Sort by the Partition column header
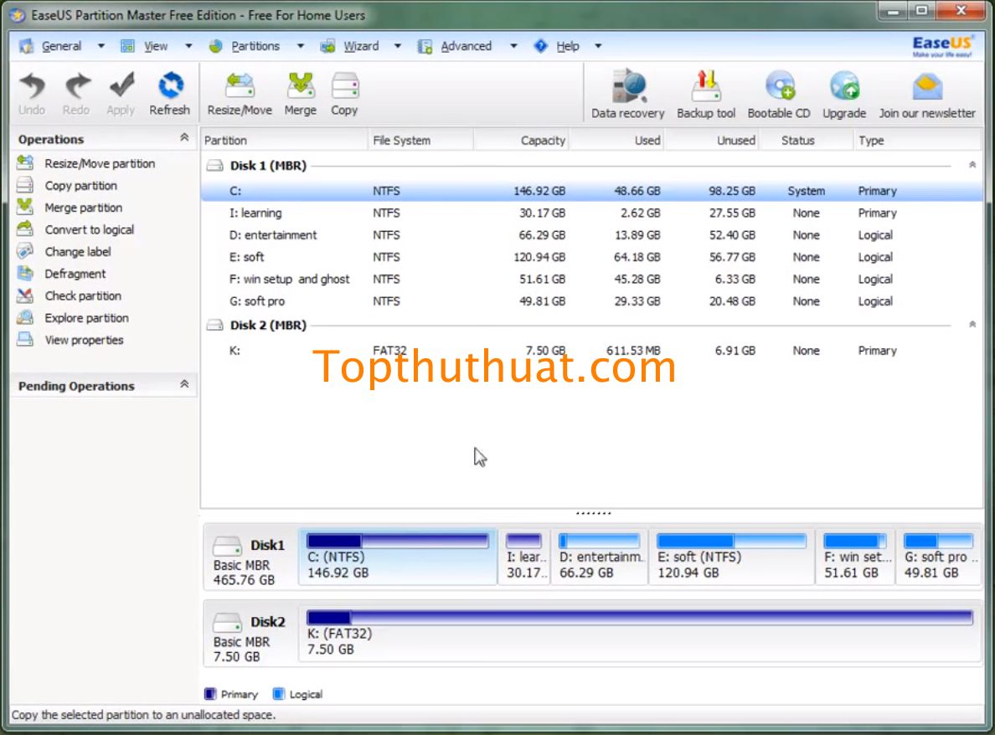The height and width of the screenshot is (735, 995). [284, 140]
